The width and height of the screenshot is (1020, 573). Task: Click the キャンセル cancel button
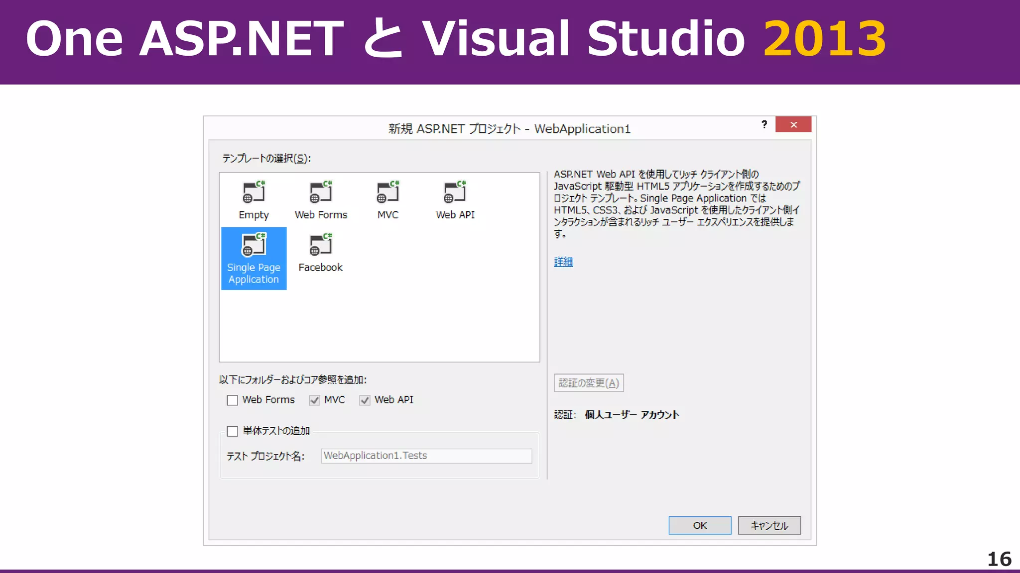tap(769, 525)
